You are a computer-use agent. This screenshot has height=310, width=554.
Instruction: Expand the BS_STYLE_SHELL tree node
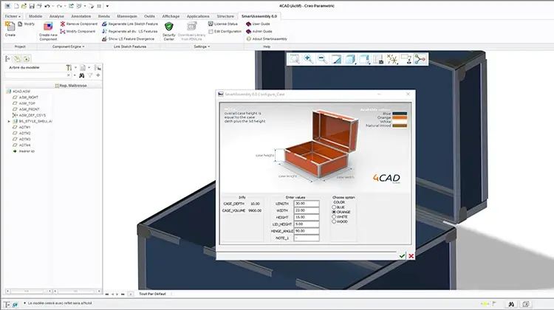click(x=9, y=121)
